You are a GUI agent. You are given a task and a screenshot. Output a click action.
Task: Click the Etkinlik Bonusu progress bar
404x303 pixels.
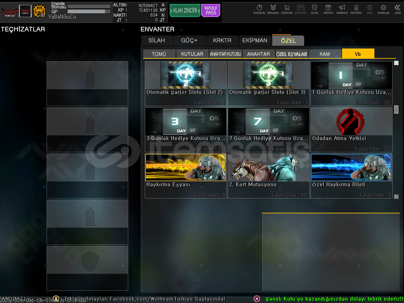click(x=89, y=6)
